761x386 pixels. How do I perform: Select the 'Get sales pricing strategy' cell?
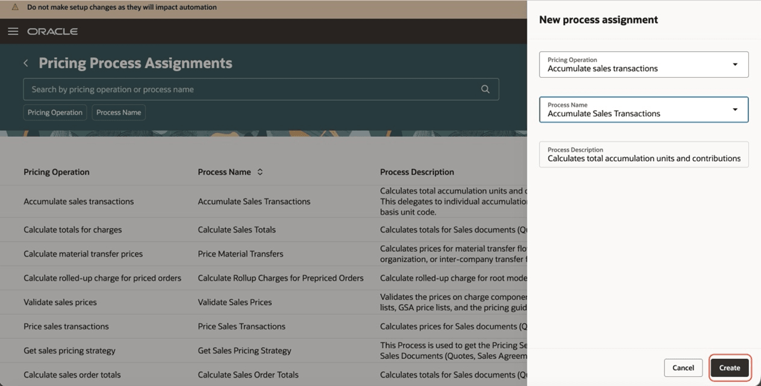69,350
